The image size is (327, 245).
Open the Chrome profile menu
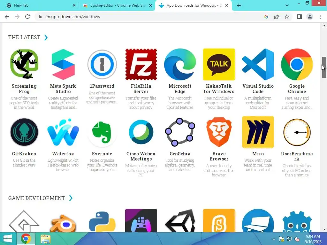click(x=310, y=17)
